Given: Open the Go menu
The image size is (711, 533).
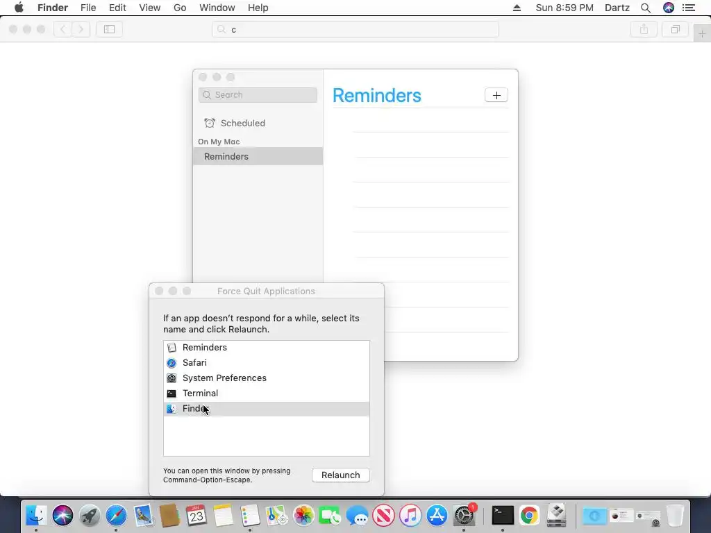Looking at the screenshot, I should click(180, 8).
